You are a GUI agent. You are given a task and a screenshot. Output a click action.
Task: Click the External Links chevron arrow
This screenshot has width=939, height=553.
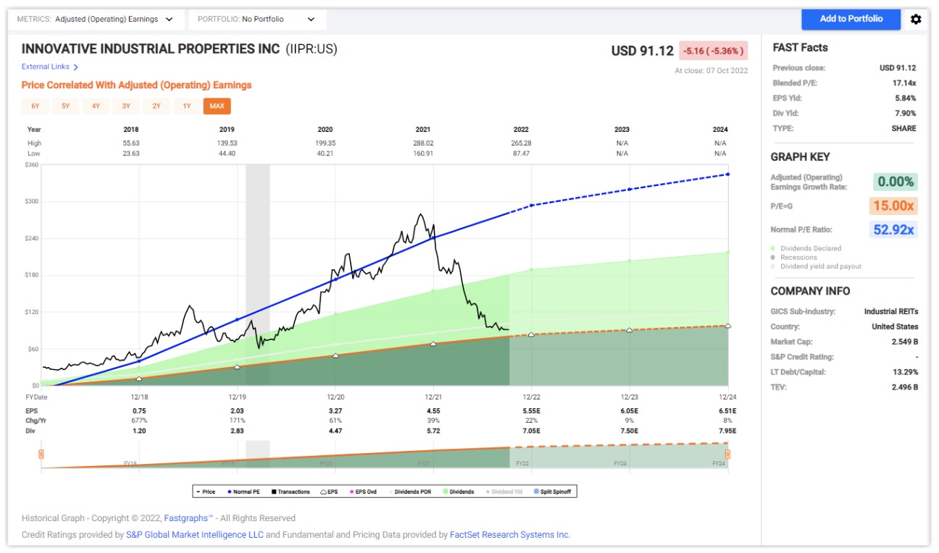pyautogui.click(x=76, y=67)
